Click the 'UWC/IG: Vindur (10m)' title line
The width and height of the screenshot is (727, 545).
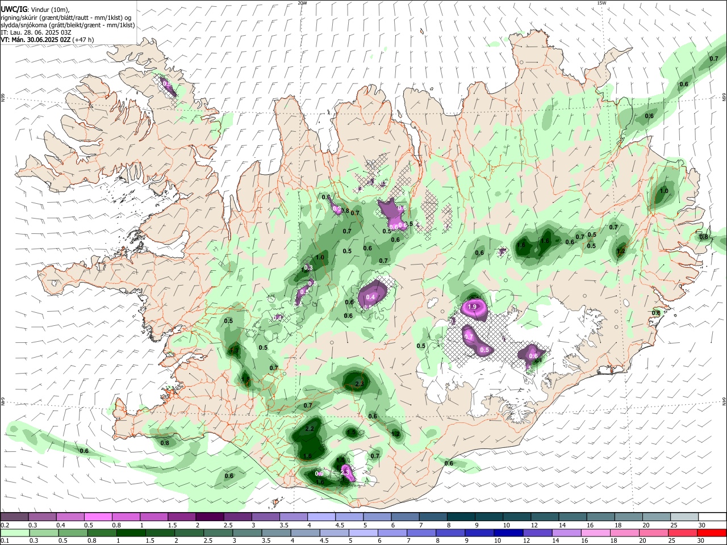click(x=35, y=10)
